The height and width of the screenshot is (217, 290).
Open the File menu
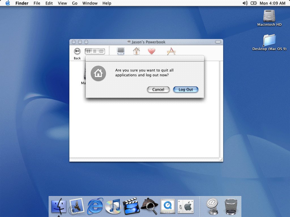(37, 3)
